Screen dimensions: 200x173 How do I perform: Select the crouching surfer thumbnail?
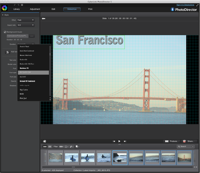click(104, 158)
